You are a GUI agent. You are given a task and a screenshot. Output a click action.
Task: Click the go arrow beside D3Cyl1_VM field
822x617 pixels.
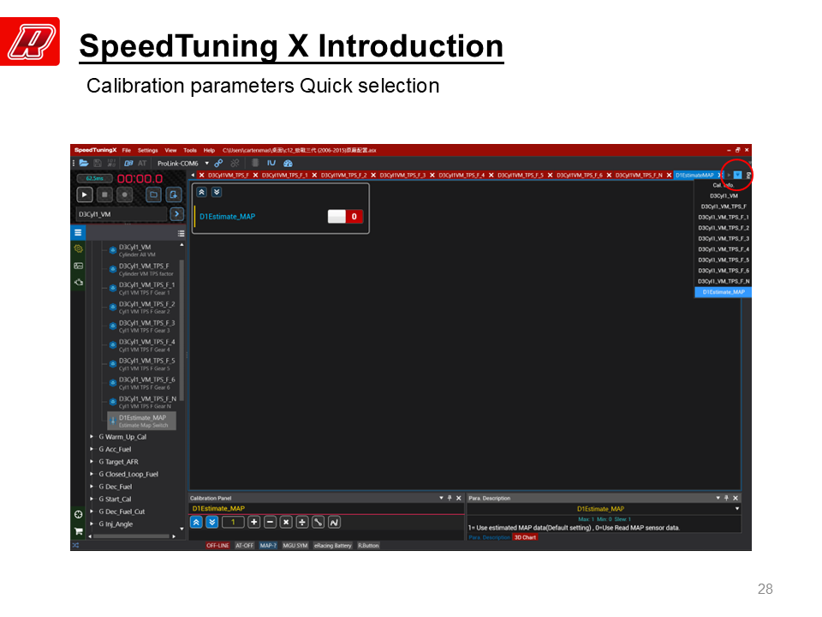(176, 214)
